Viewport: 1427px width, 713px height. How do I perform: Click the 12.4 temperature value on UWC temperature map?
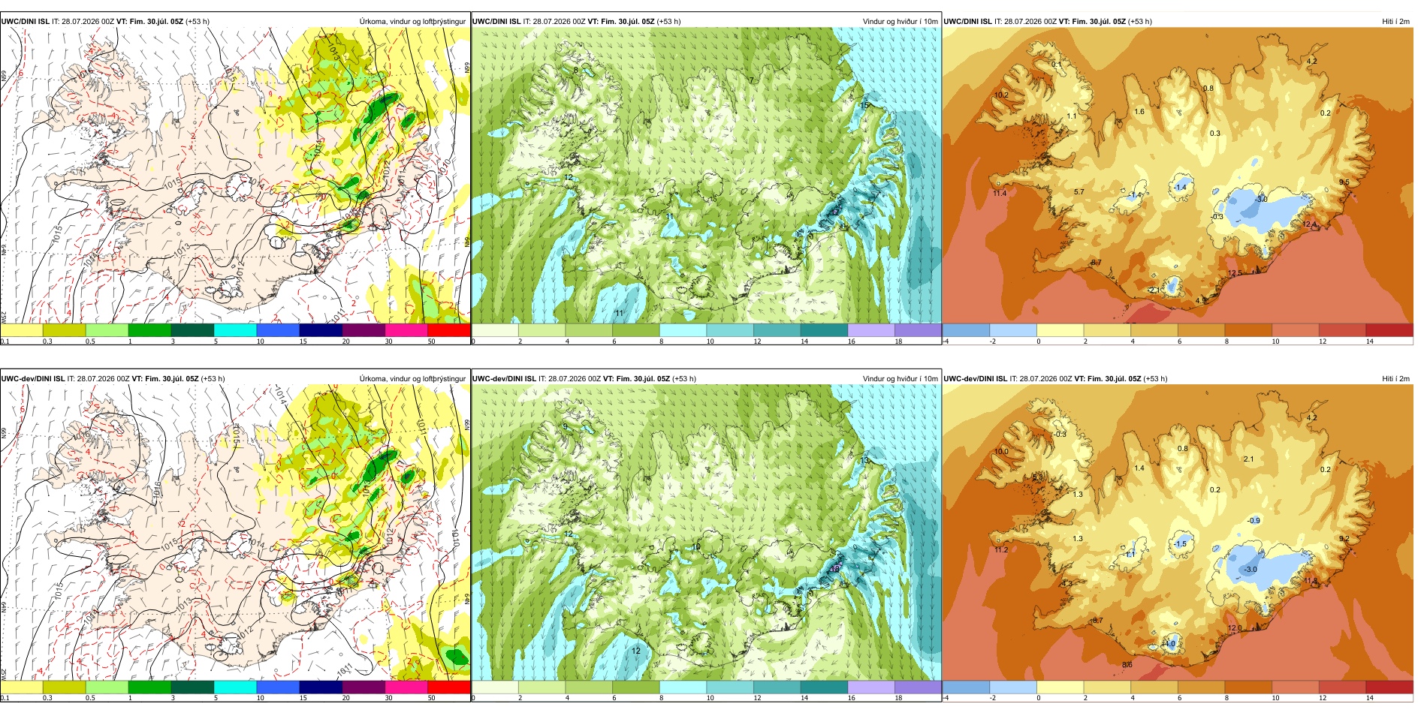pos(1310,224)
